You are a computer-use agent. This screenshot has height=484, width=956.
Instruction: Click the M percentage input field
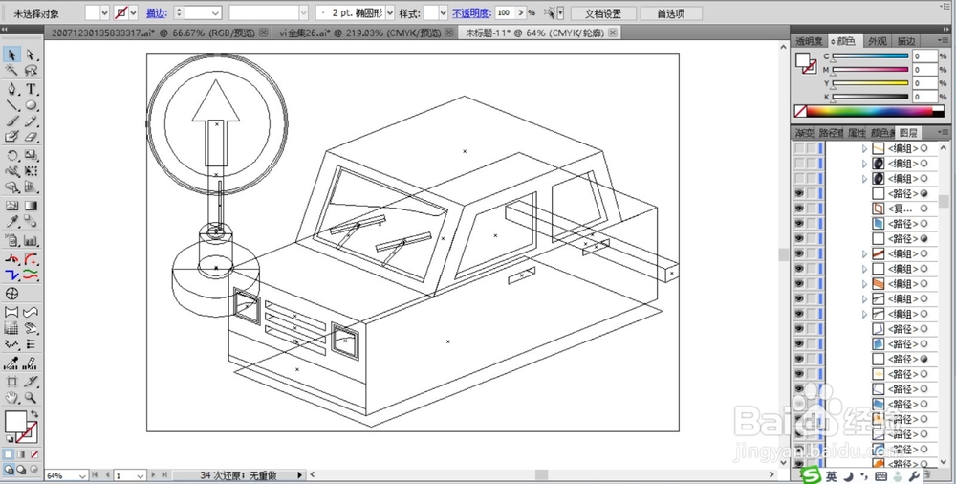pos(924,70)
